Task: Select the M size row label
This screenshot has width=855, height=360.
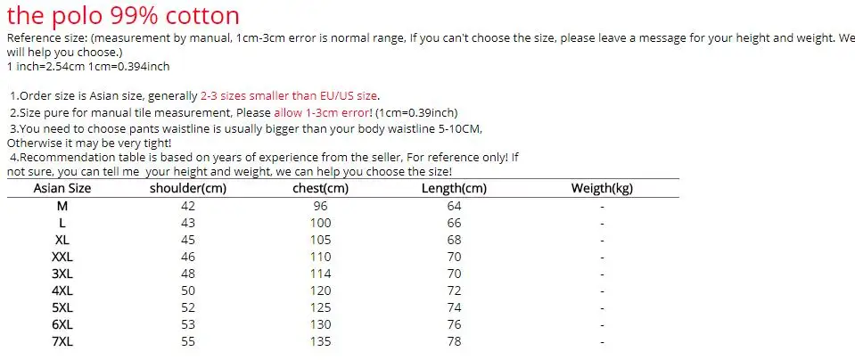Action: pyautogui.click(x=62, y=206)
